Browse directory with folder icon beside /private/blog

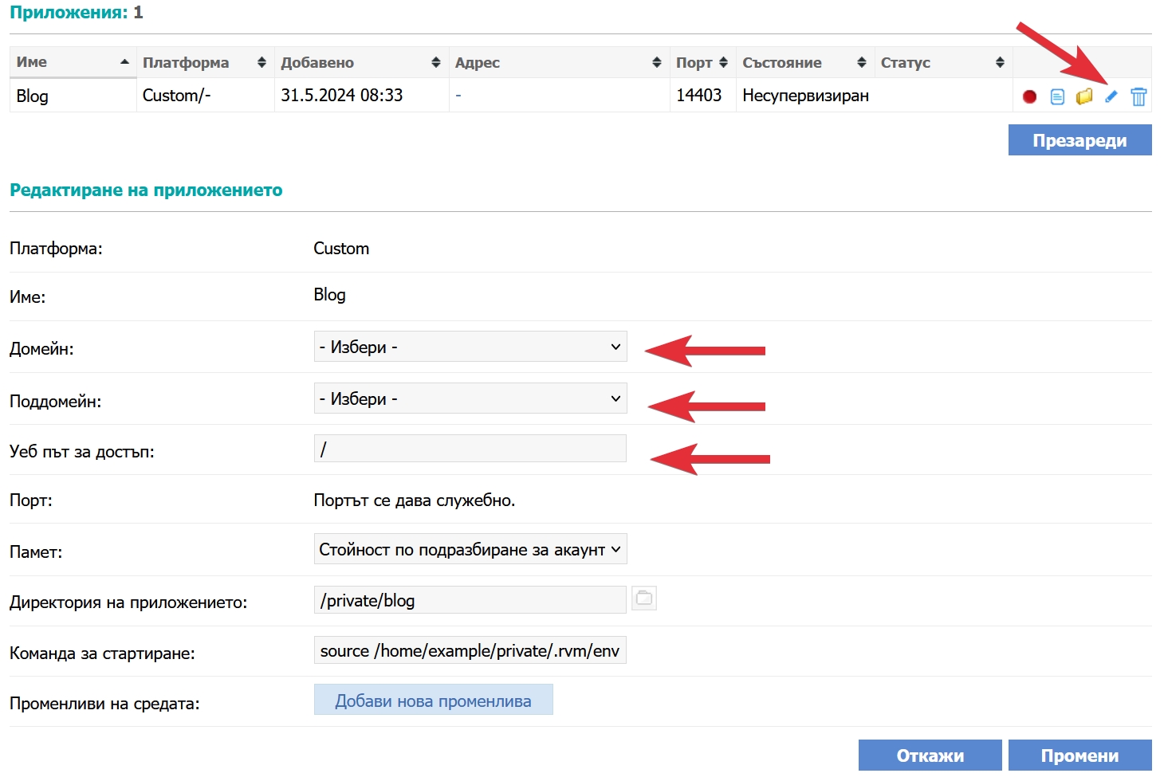tap(644, 598)
